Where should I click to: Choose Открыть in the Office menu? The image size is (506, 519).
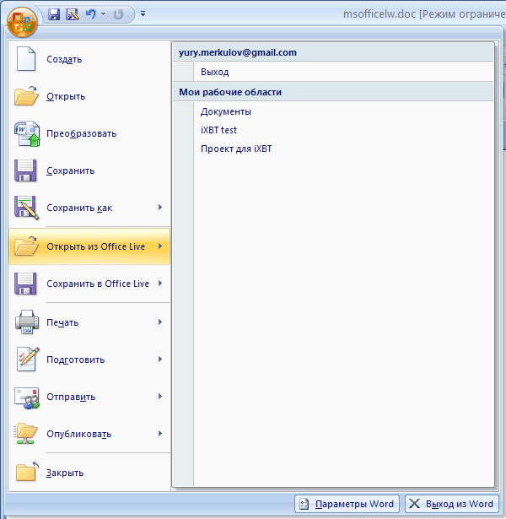(66, 97)
